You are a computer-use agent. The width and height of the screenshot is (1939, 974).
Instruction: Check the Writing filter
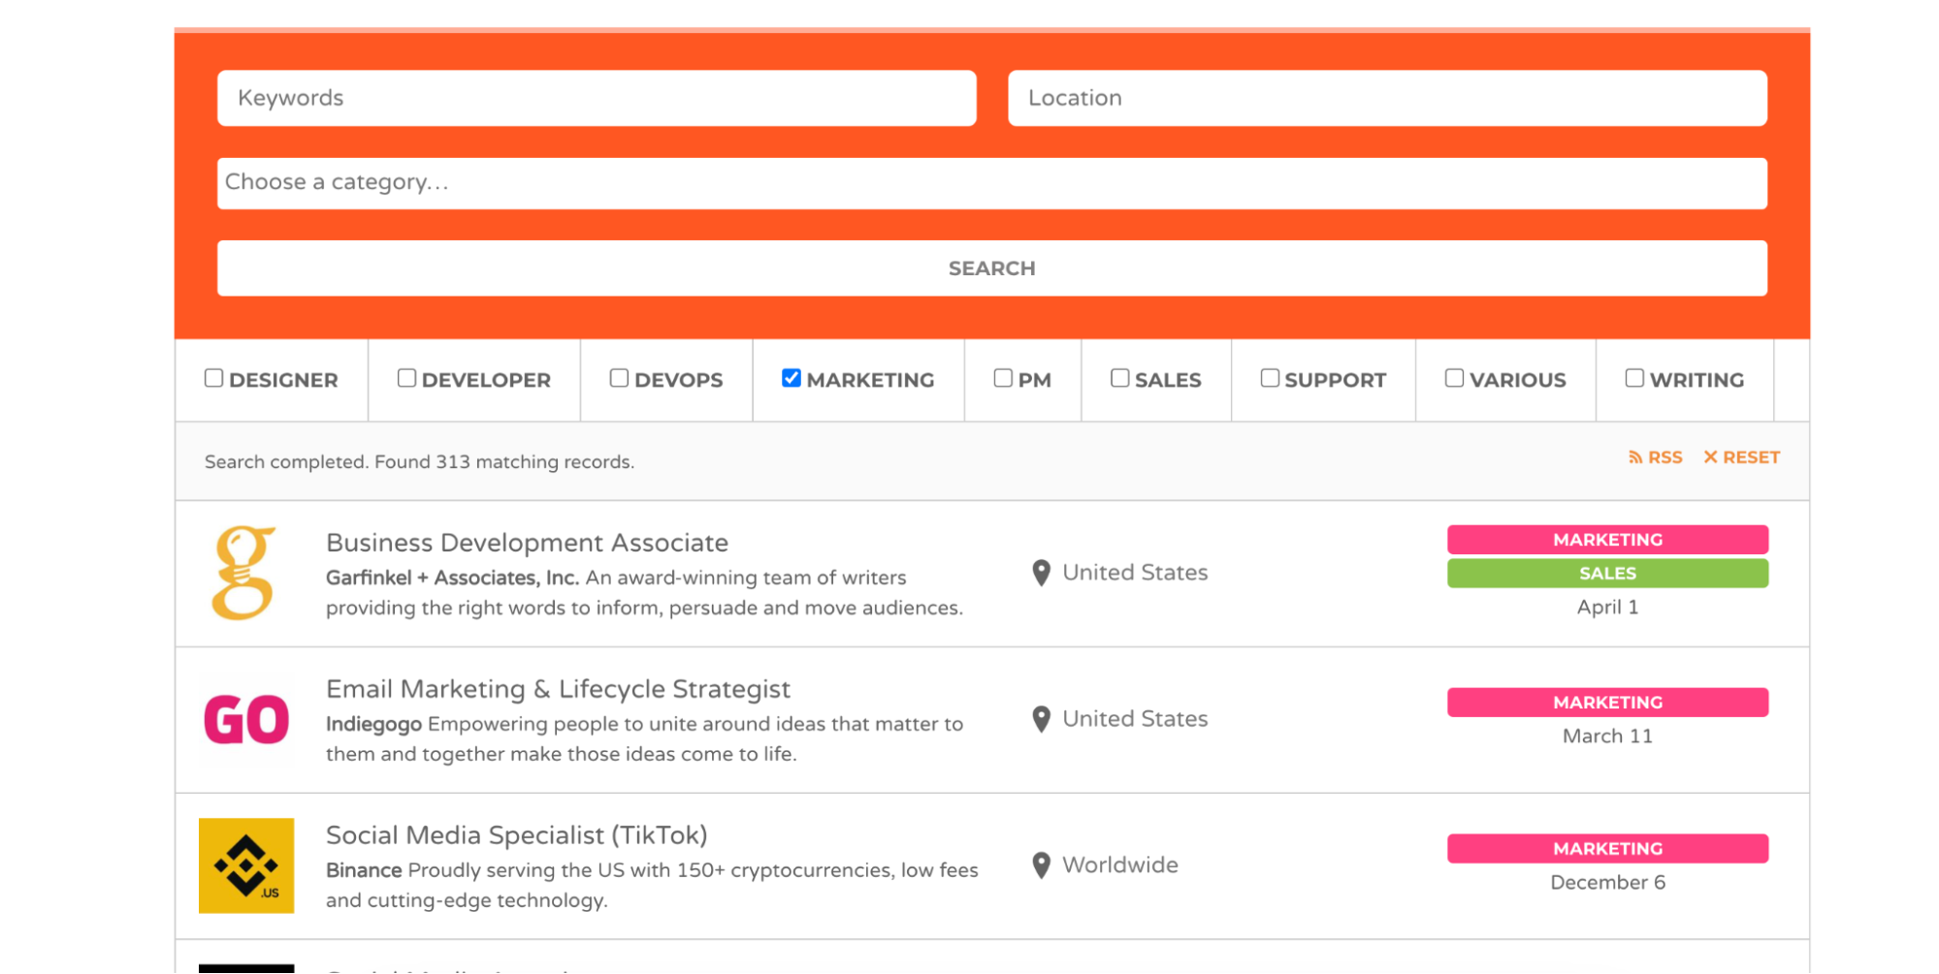pyautogui.click(x=1634, y=378)
